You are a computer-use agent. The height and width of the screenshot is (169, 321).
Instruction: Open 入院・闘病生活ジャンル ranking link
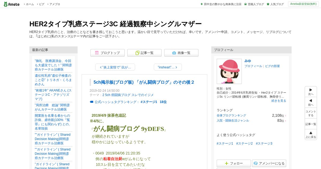click(x=233, y=120)
